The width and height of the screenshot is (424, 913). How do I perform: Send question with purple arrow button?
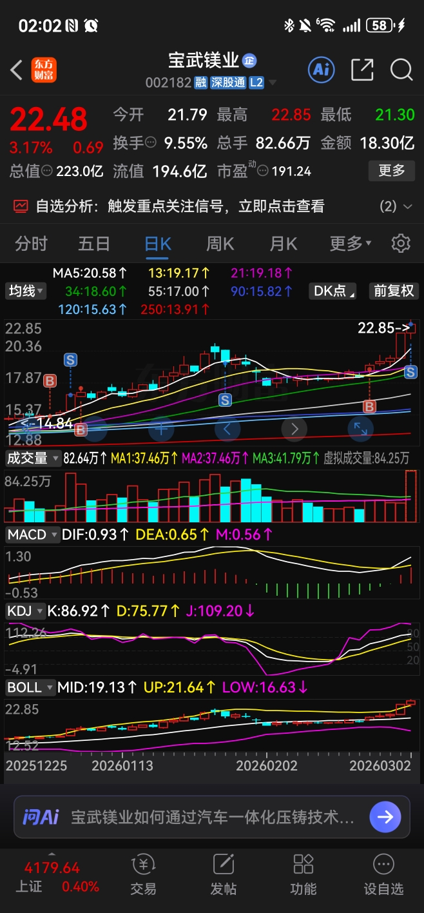tap(385, 818)
